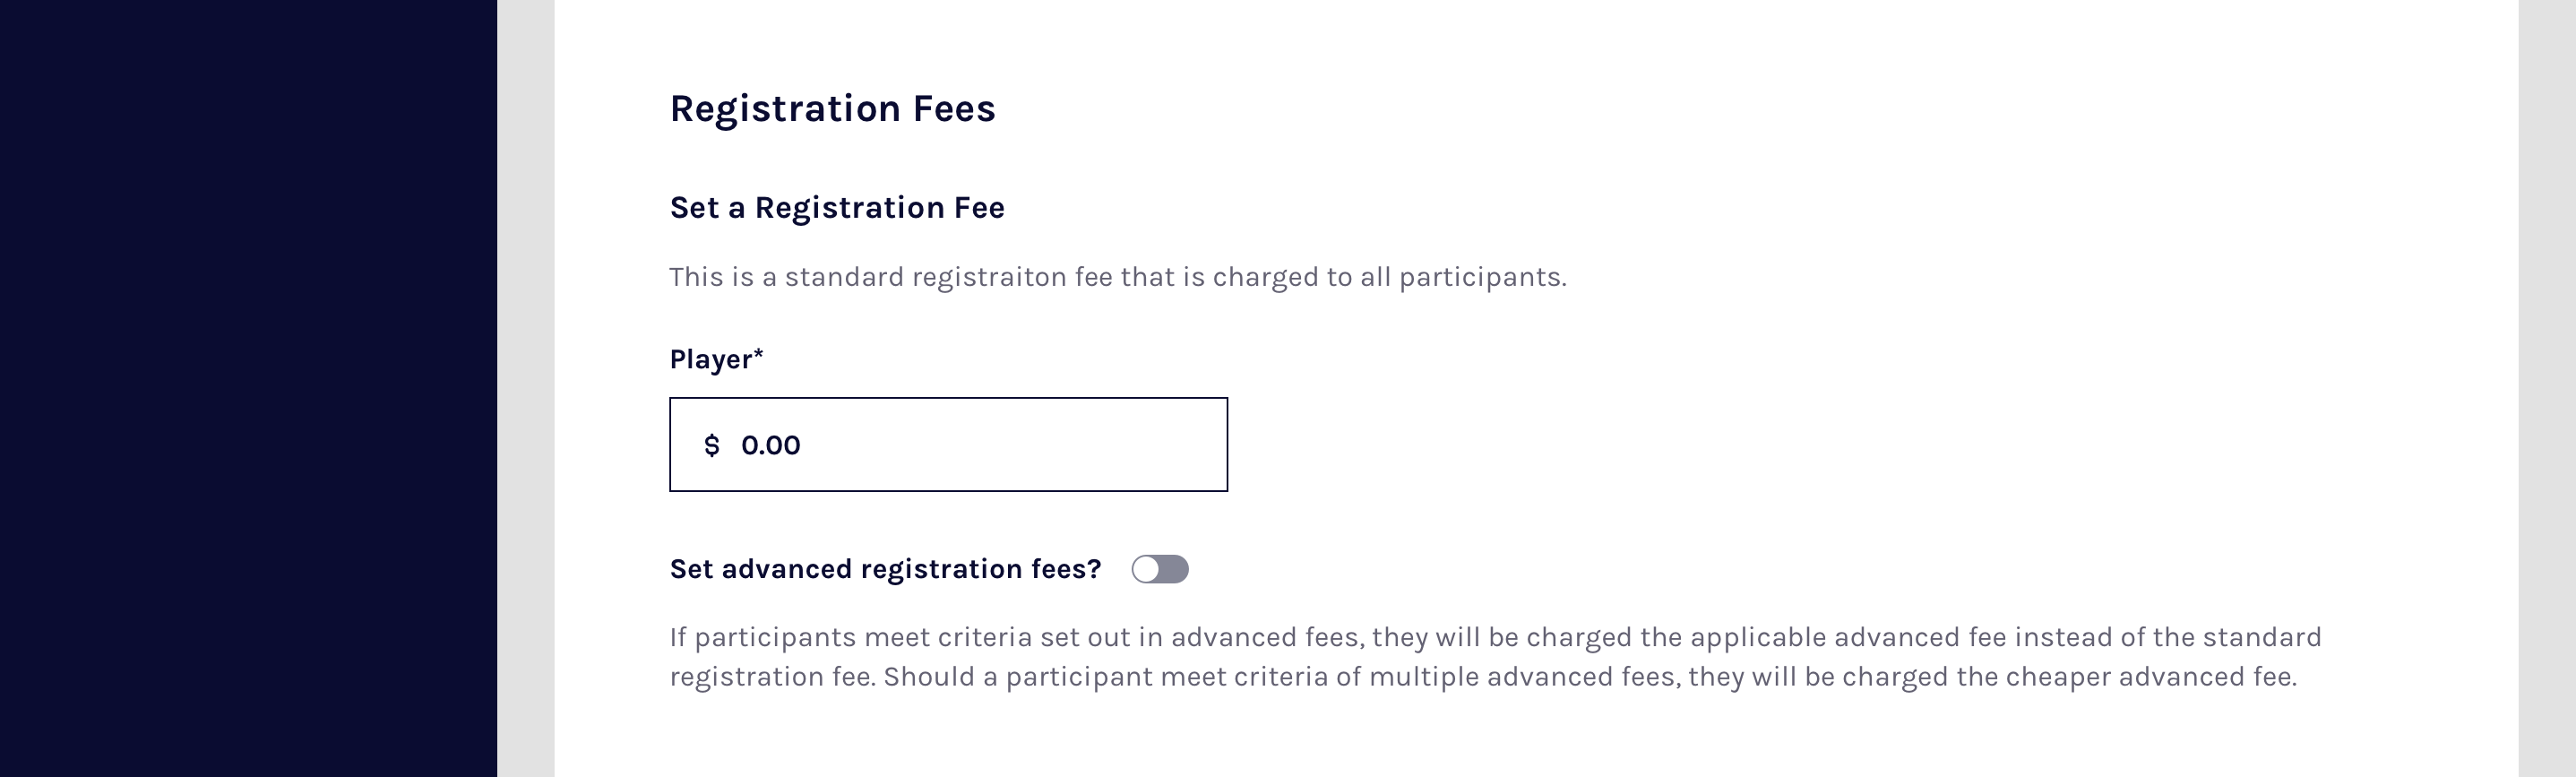This screenshot has height=777, width=2576.
Task: Click the dark navy sidebar panel
Action: 248,388
